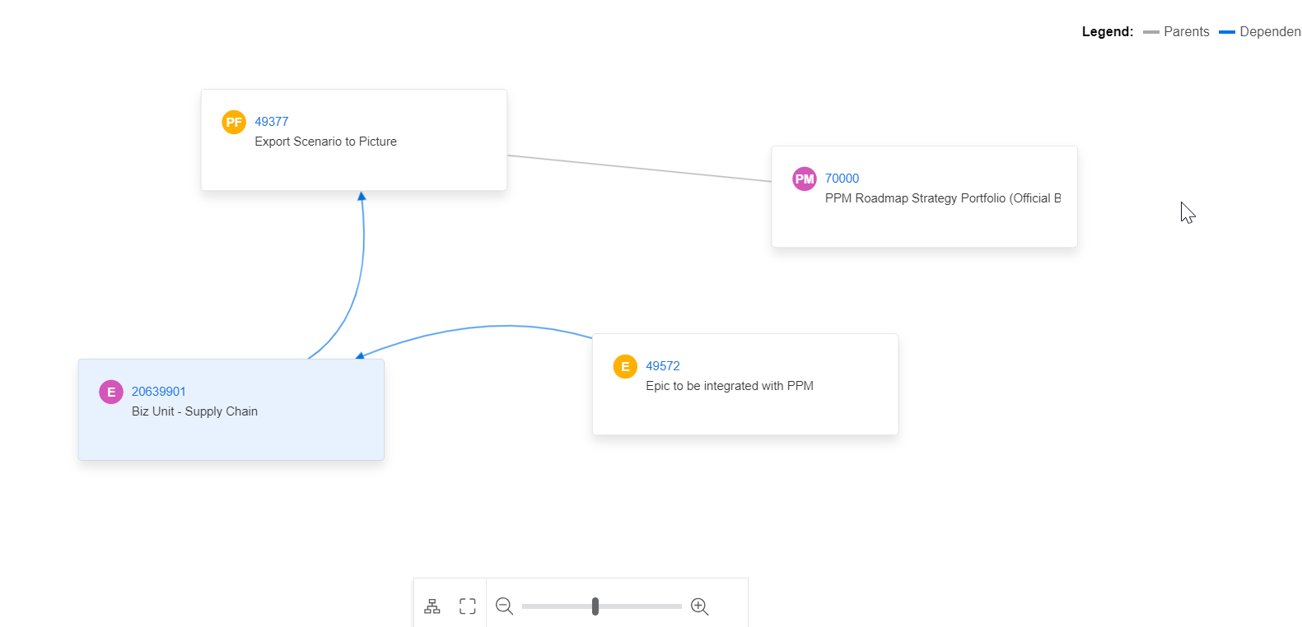
Task: Zoom out using the minus magnifier
Action: [504, 606]
